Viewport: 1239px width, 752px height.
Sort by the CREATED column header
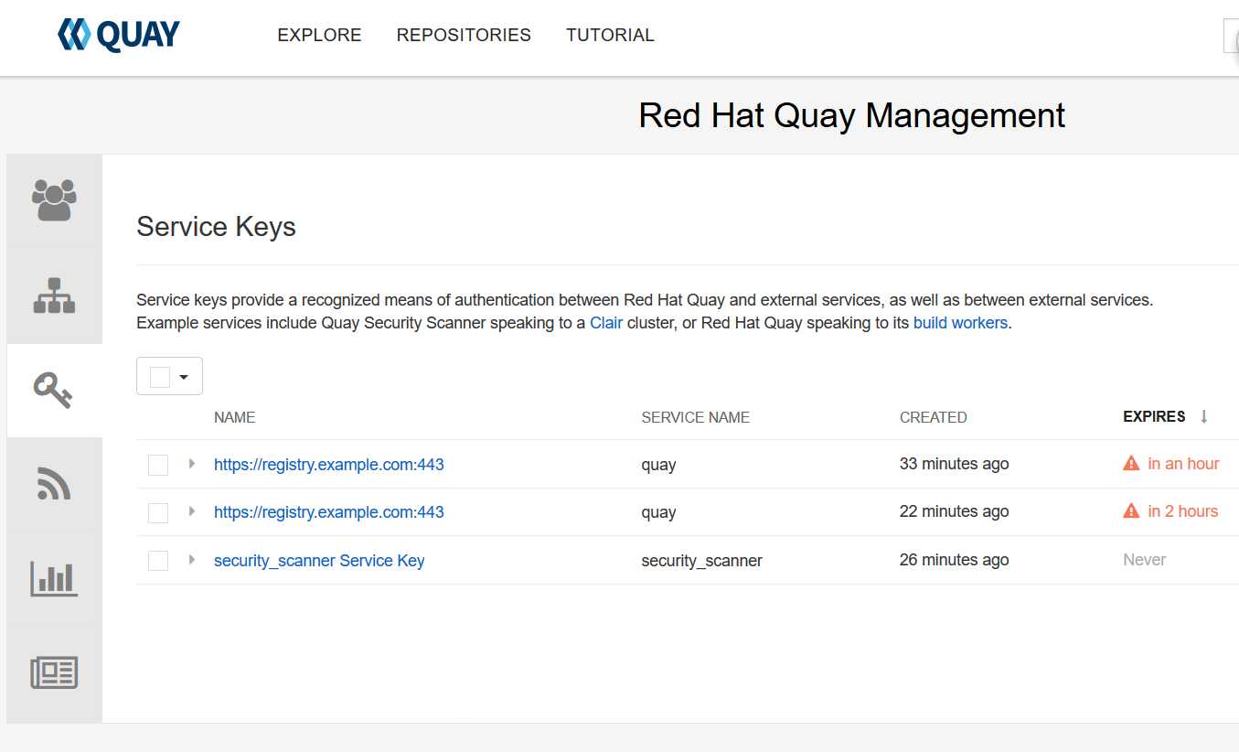coord(933,417)
